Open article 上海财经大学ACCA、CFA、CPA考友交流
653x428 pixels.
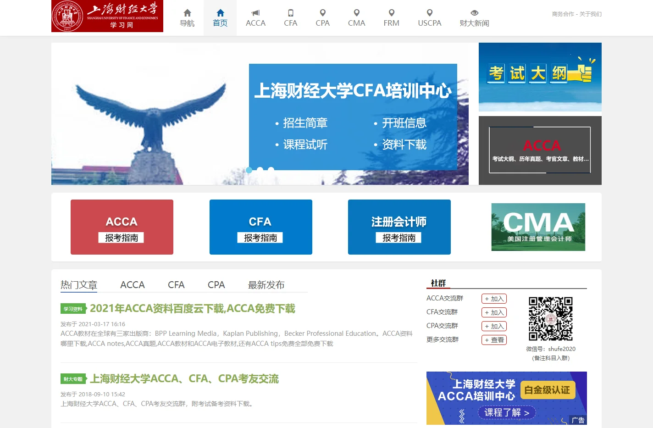184,378
